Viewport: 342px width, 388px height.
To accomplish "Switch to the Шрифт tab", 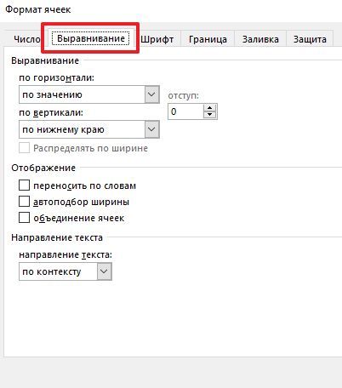I will point(157,39).
